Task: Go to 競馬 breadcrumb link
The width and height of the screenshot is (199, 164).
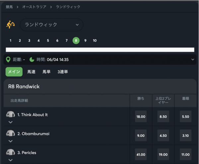Action: (x=9, y=7)
